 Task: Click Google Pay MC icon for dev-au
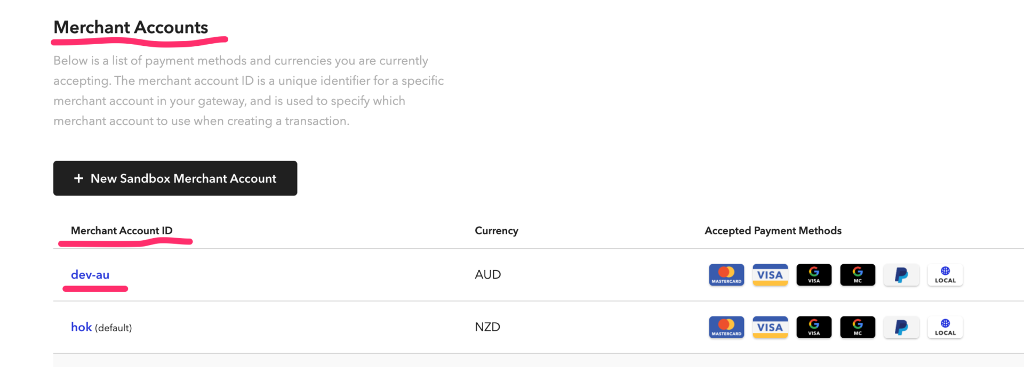click(858, 275)
